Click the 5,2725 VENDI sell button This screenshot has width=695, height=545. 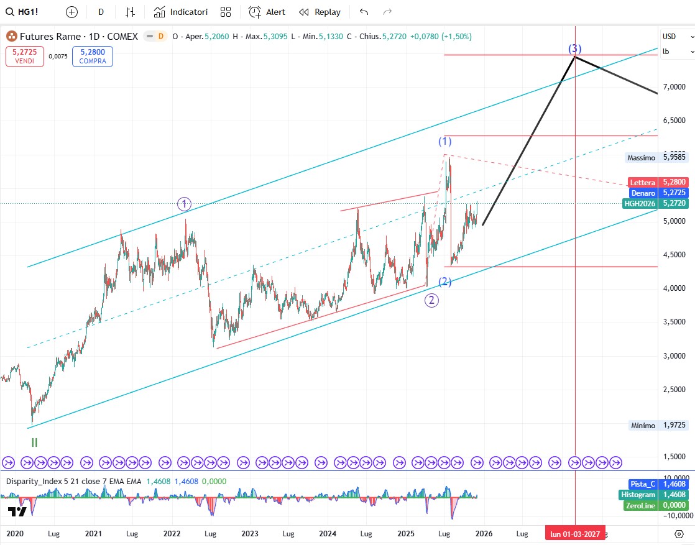[x=25, y=57]
